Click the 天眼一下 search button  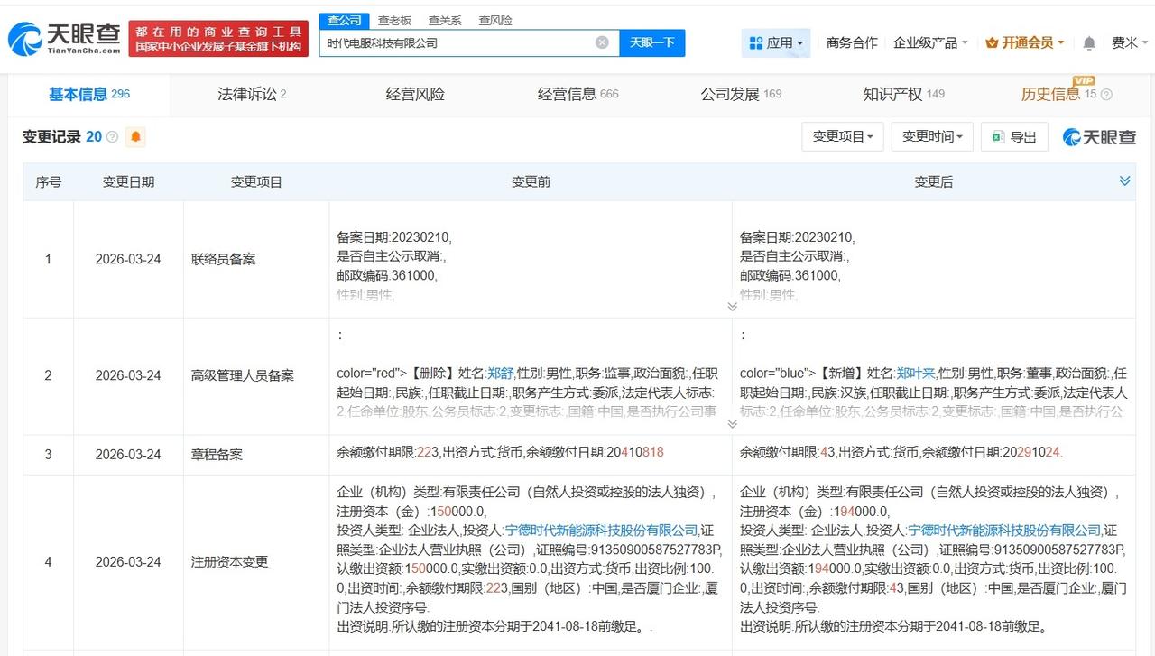coord(652,42)
